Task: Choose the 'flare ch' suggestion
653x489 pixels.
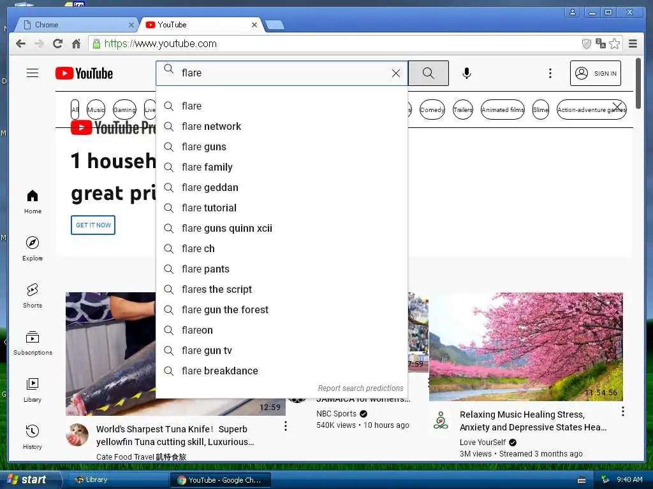Action: coord(281,249)
